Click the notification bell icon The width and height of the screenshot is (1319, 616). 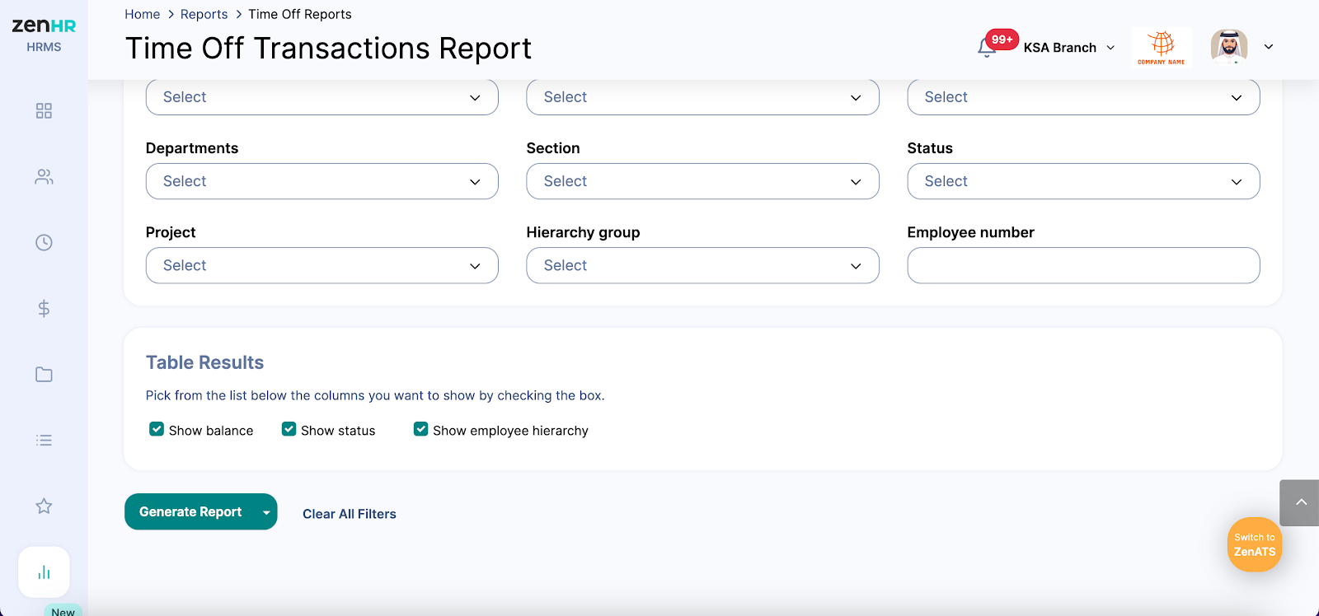987,48
